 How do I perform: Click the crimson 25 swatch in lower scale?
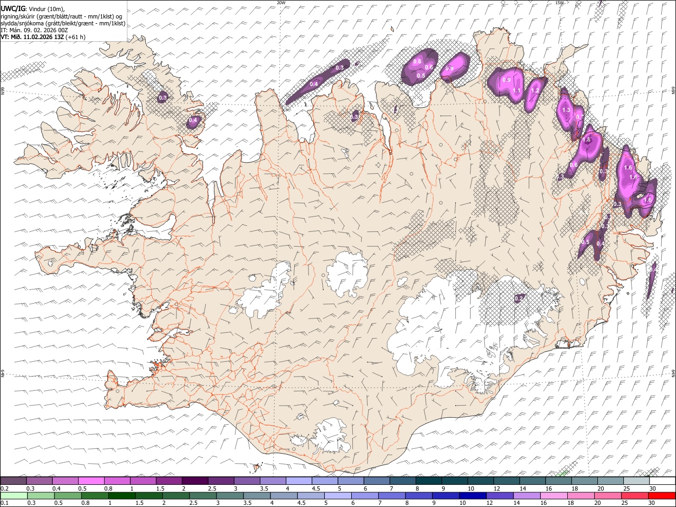point(635,495)
